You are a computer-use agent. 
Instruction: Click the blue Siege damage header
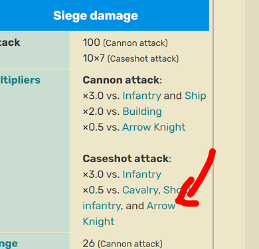pyautogui.click(x=96, y=16)
